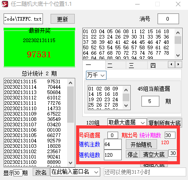Image resolution: width=188 pixels, height=180 pixels.
Task: Click the 还可以使用317小时 status field
Action: tap(145, 172)
